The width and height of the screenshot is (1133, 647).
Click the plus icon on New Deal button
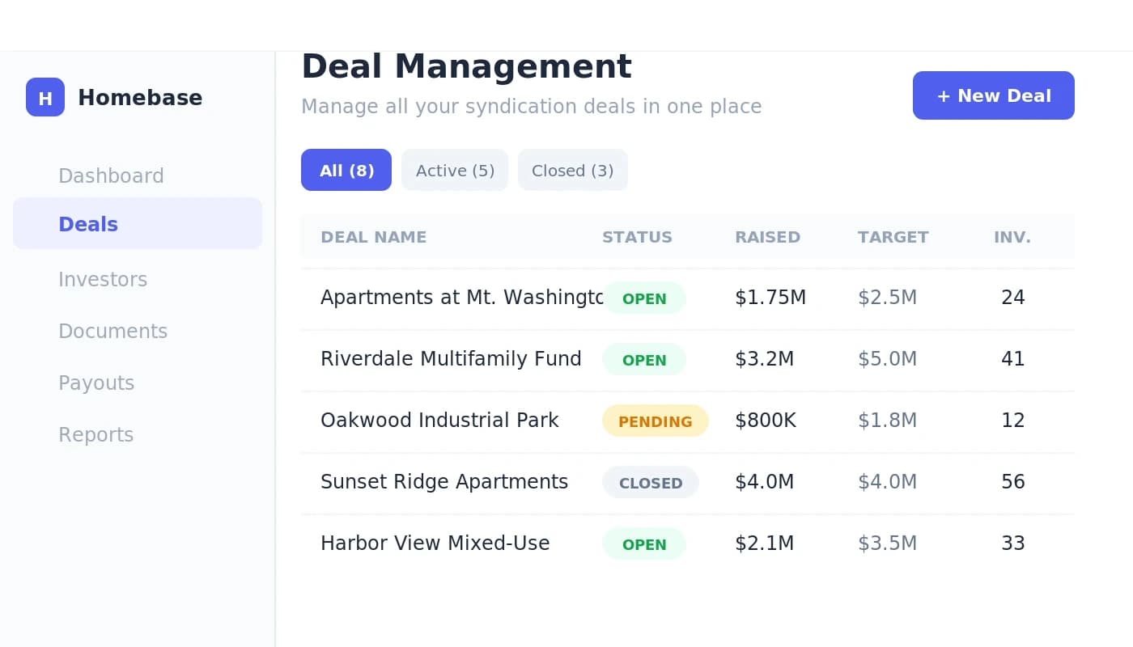point(944,95)
